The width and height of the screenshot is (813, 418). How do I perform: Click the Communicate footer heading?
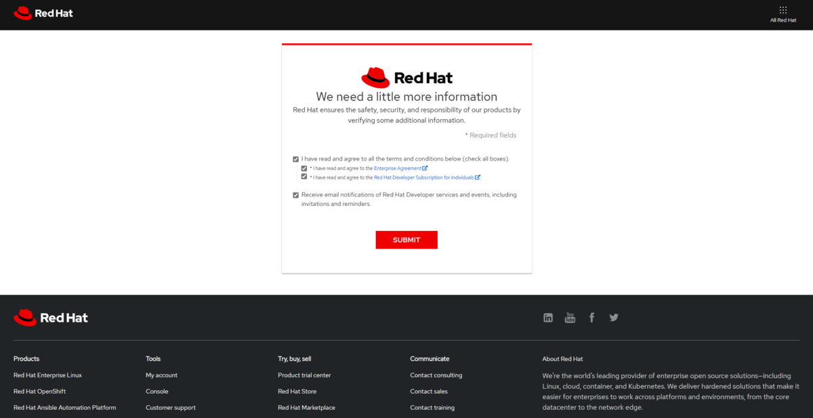pos(430,359)
